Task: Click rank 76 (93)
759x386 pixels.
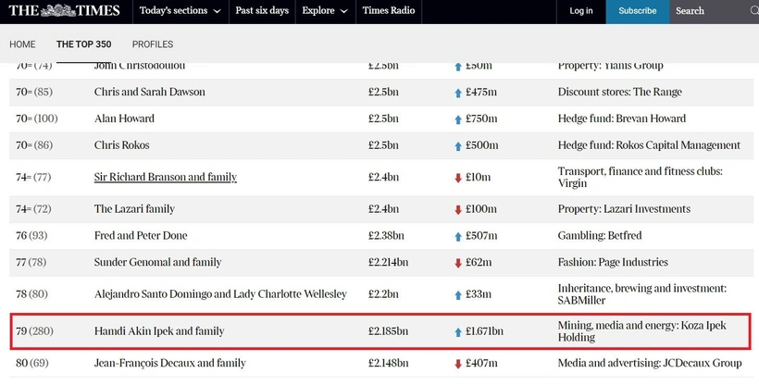Action: [31, 236]
